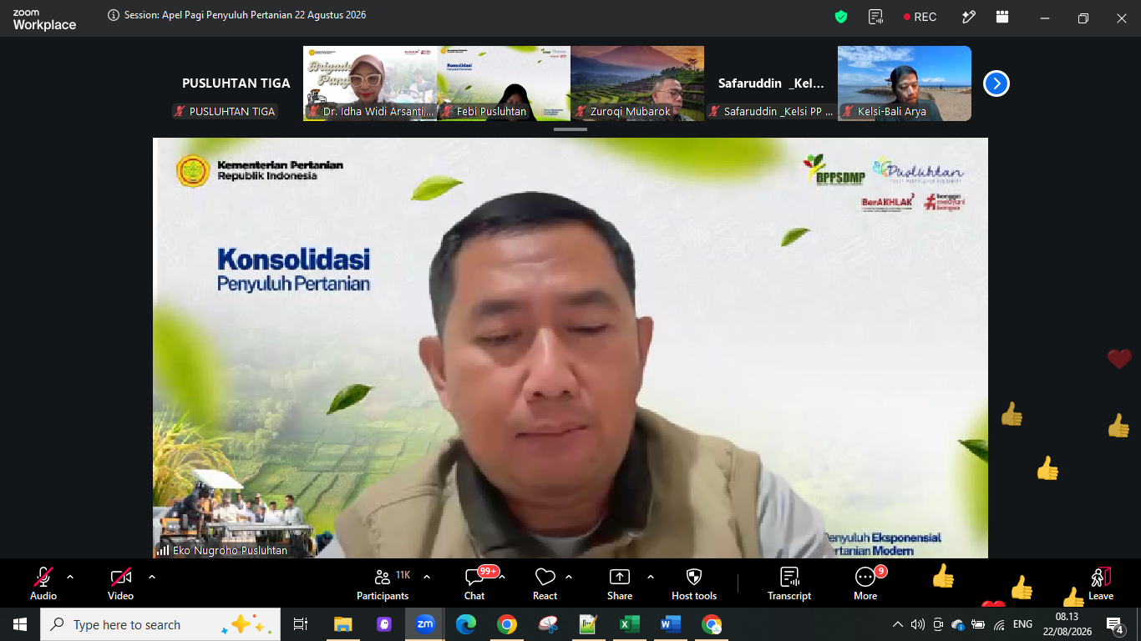Viewport: 1141px width, 641px height.
Task: Open the Chat panel
Action: click(x=474, y=583)
